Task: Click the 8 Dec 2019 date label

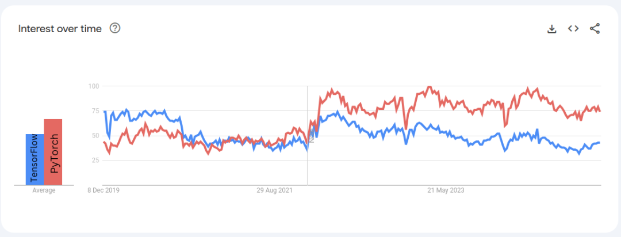Action: coord(103,190)
